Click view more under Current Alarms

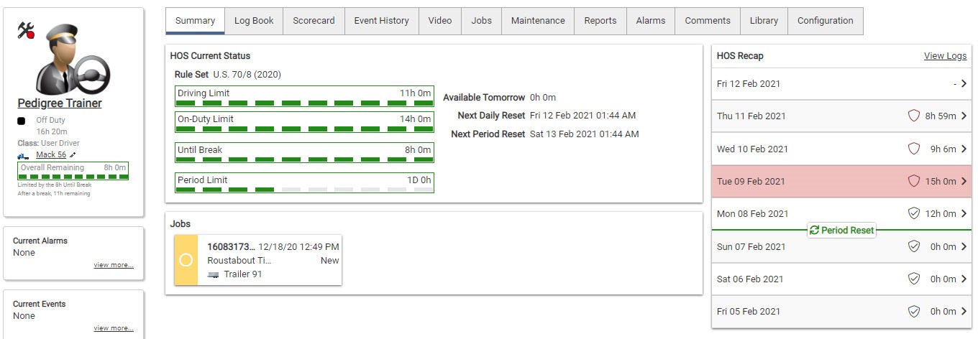click(114, 265)
